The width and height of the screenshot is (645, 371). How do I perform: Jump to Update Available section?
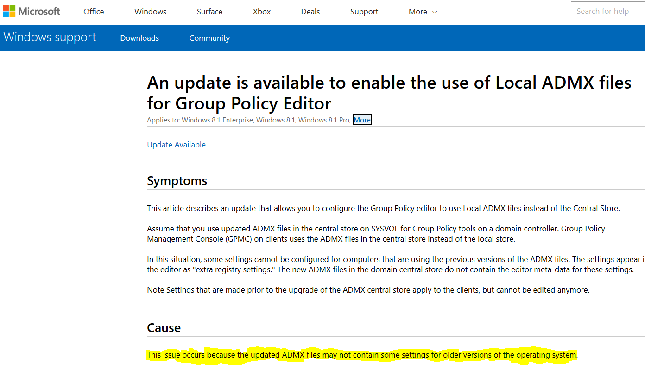pos(176,145)
